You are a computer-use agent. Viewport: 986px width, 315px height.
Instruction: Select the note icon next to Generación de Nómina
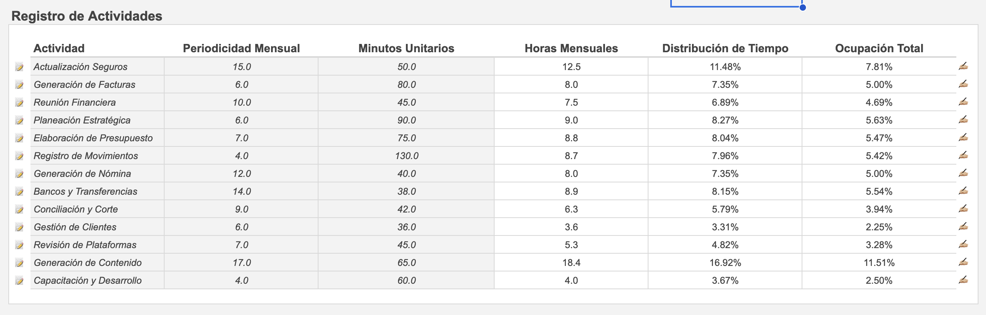(19, 174)
